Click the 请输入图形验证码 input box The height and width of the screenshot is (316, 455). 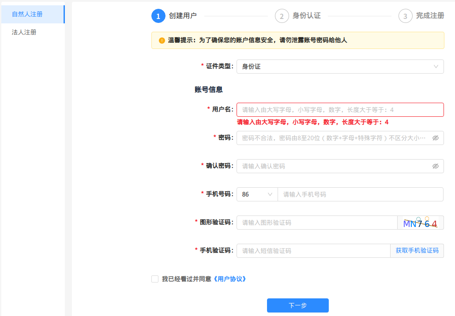point(316,223)
